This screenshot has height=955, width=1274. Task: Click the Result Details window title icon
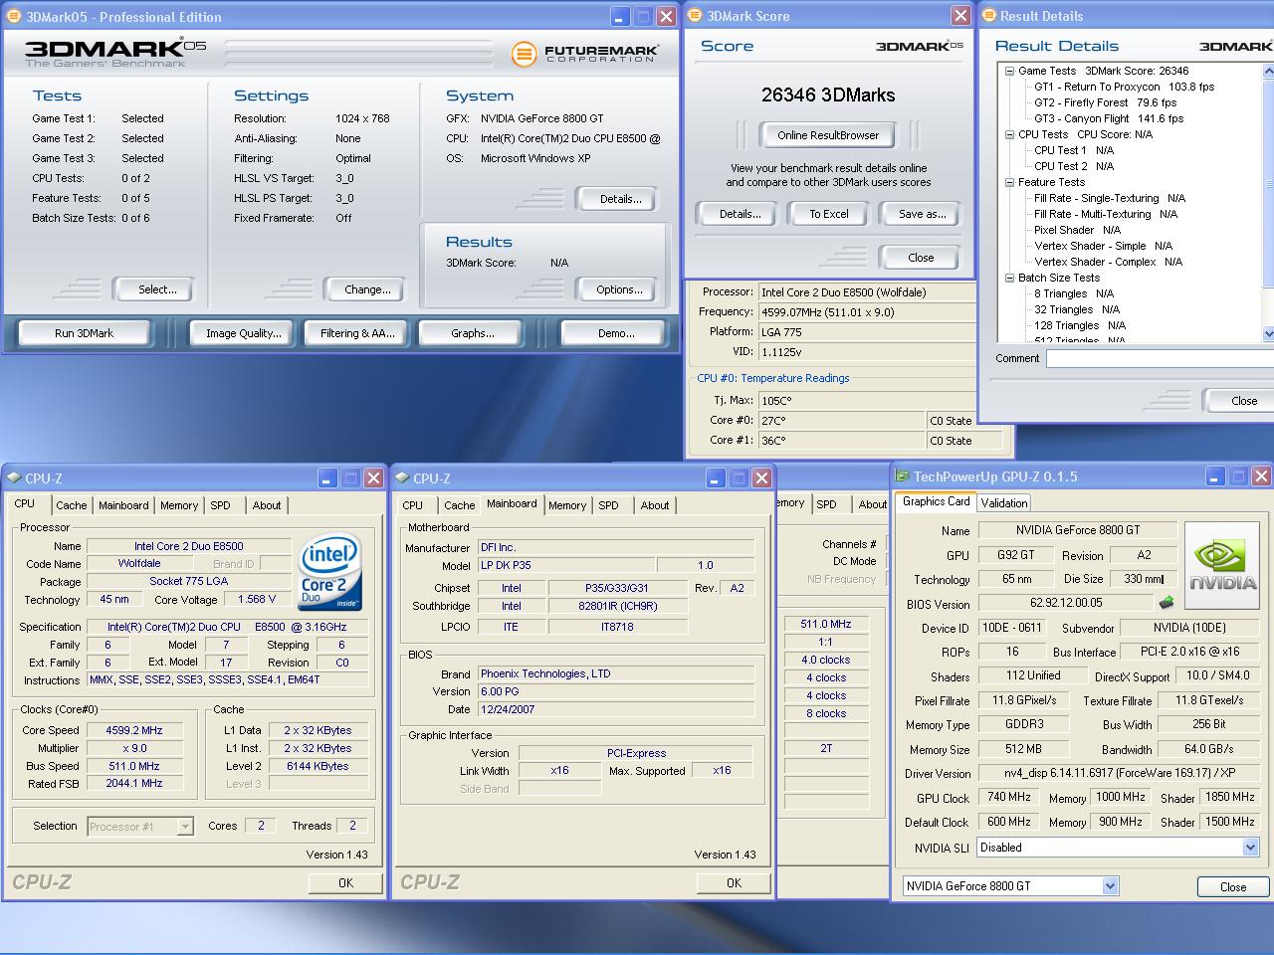(989, 16)
